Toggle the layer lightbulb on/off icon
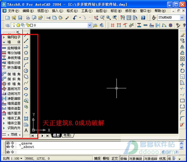This screenshot has width=187, height=162. click(x=14, y=25)
